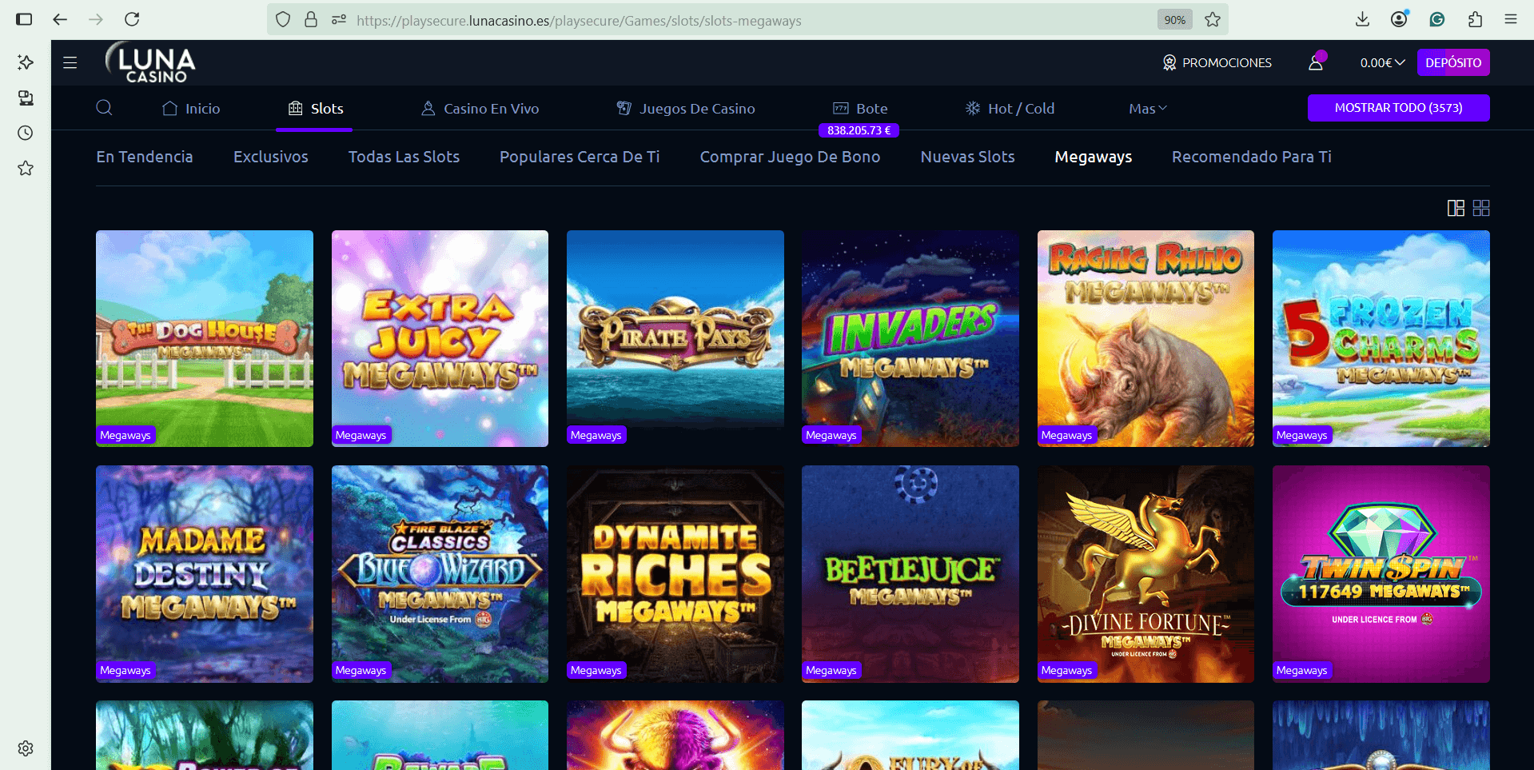Open the Firefox account icon in toolbar

click(x=1399, y=19)
